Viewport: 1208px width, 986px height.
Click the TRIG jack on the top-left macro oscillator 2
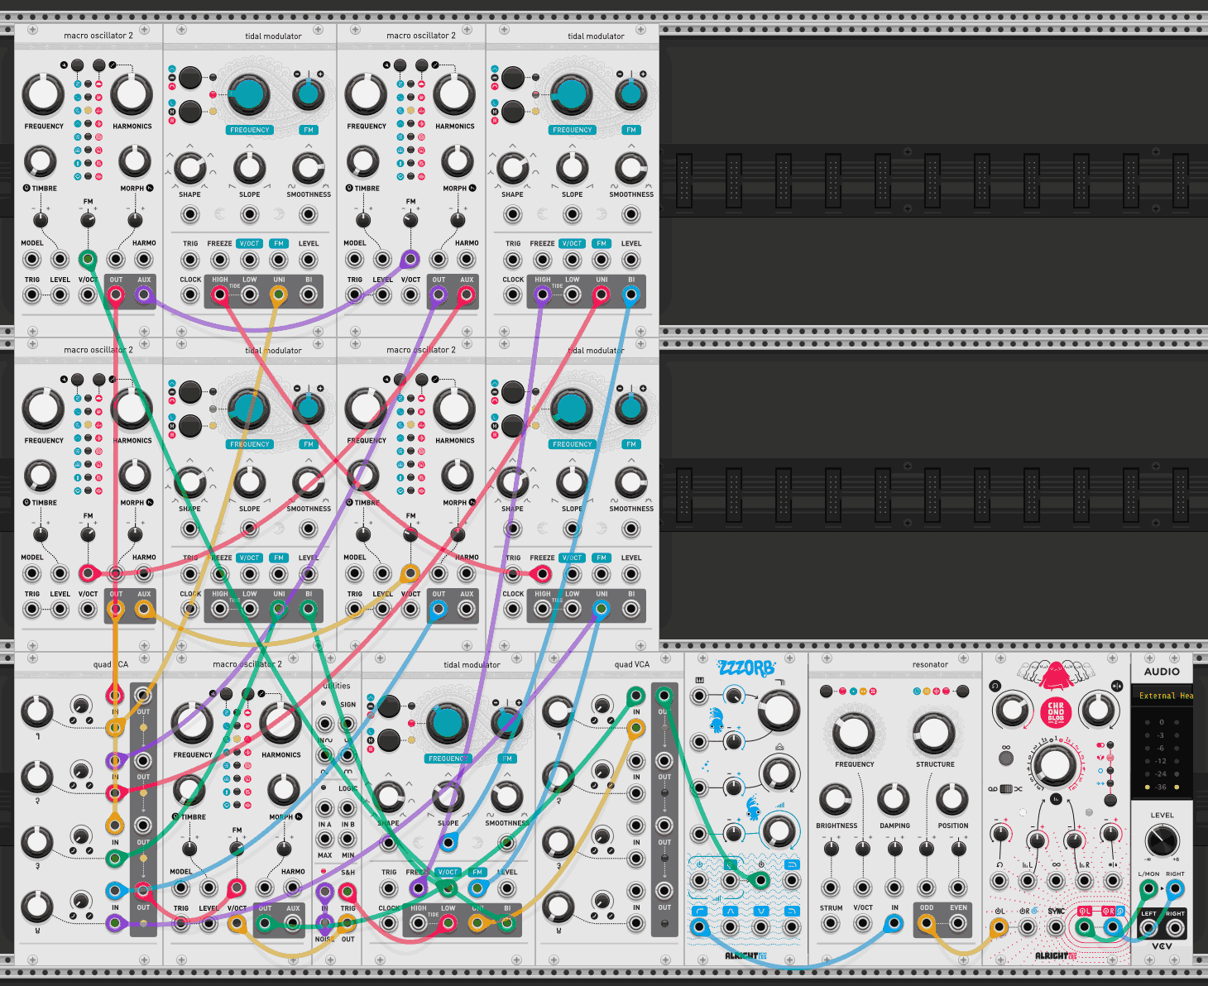(31, 294)
